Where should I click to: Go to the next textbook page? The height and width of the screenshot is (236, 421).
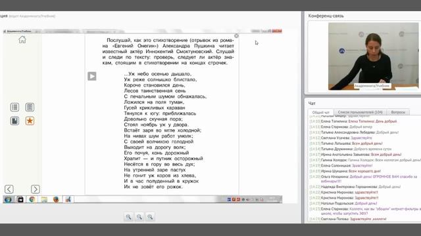coord(35,189)
